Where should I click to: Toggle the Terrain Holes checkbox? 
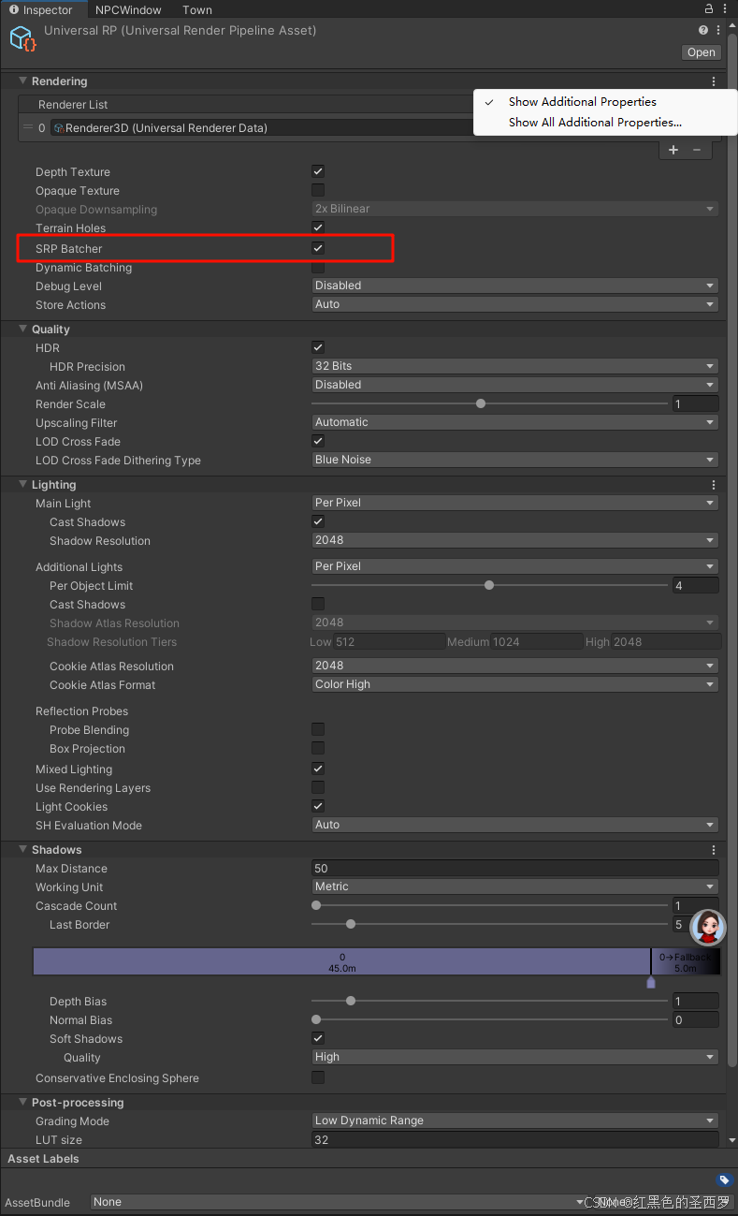click(318, 227)
